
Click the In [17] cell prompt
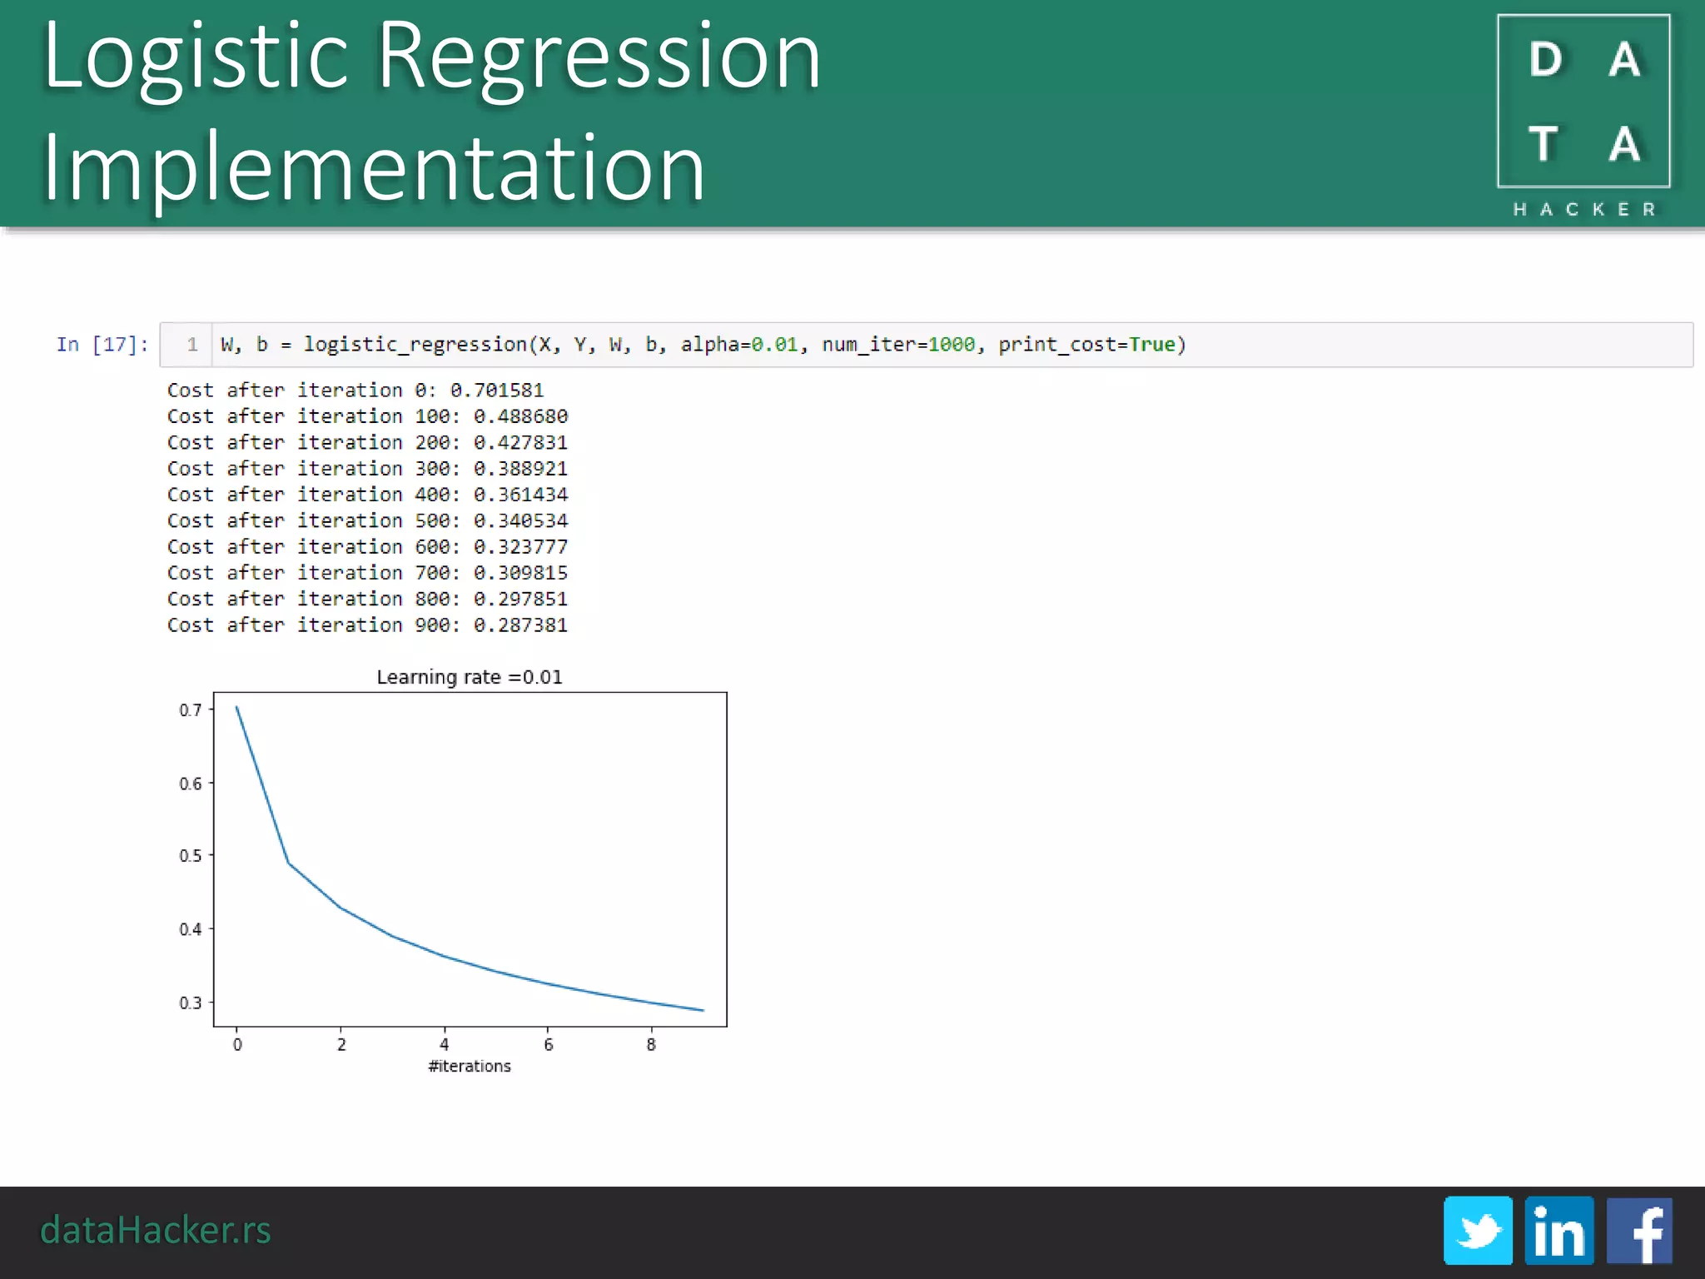(102, 345)
